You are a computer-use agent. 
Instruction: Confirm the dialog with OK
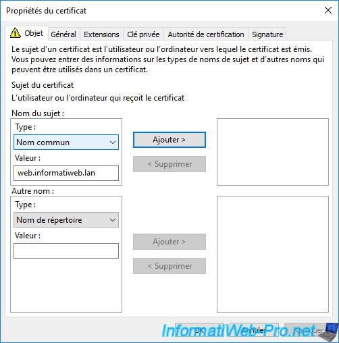(199, 330)
